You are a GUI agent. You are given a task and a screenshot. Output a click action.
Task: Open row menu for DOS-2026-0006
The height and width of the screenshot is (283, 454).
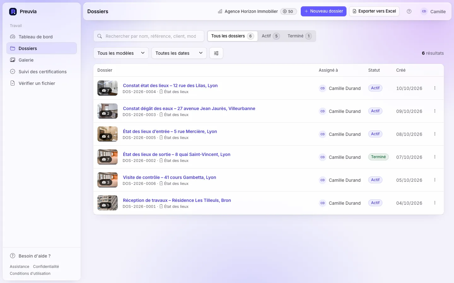[435, 180]
